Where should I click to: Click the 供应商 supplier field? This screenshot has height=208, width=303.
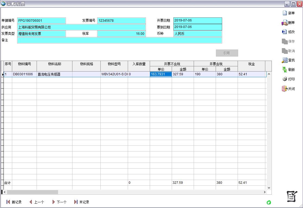coord(81,27)
